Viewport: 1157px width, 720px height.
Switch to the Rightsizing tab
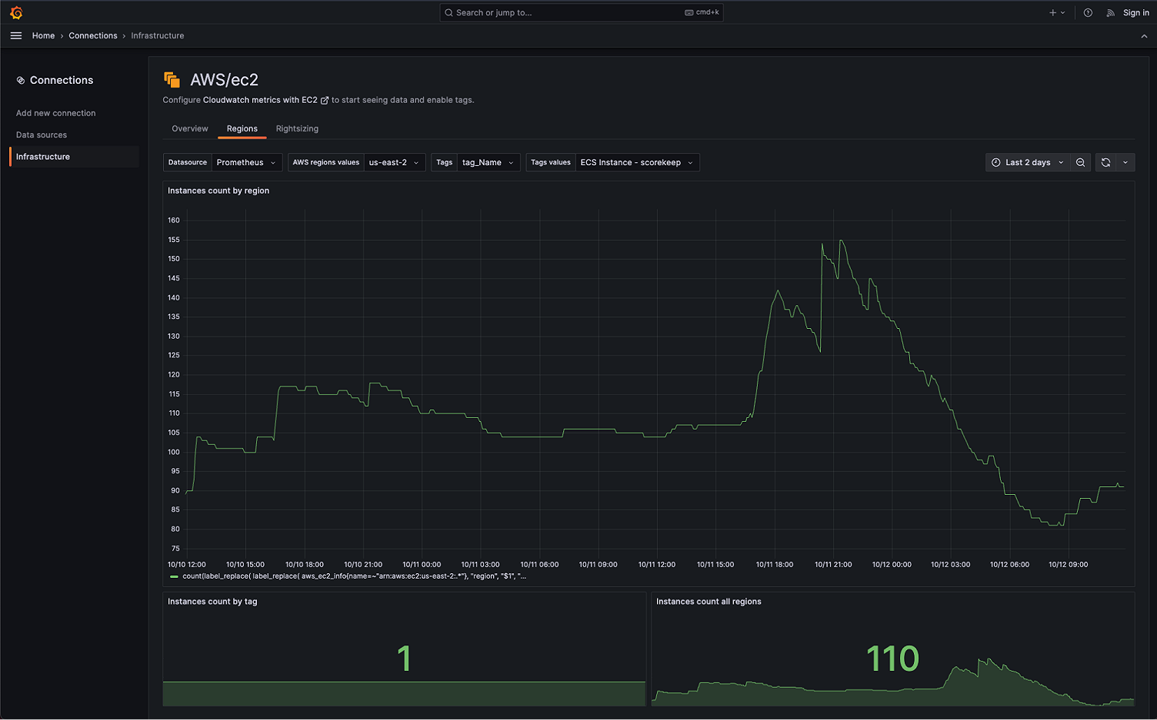297,128
